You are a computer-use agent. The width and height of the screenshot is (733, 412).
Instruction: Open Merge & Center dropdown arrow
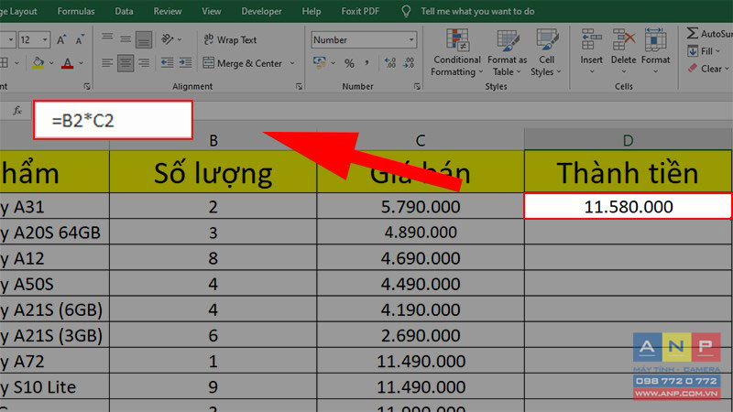pos(292,63)
